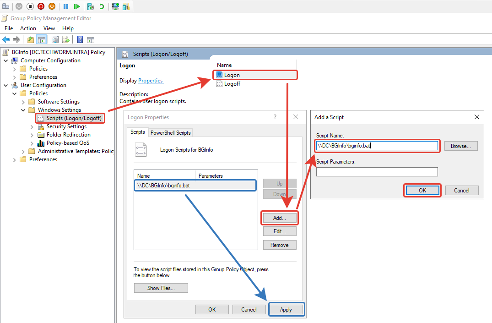Image resolution: width=492 pixels, height=323 pixels.
Task: Open the Action menu
Action: click(x=28, y=28)
